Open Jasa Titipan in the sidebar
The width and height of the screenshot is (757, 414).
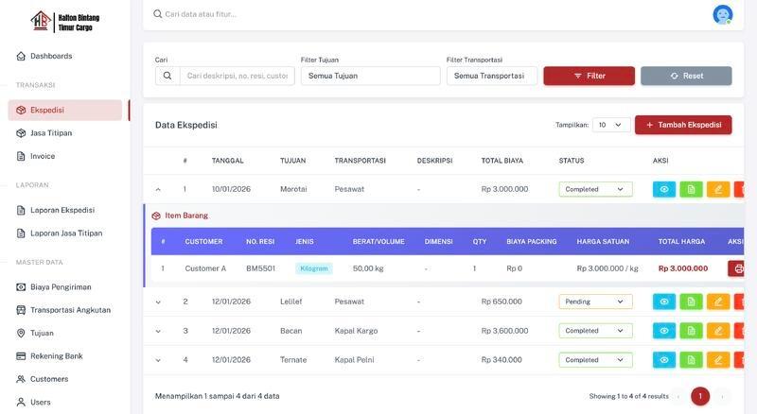tap(51, 133)
